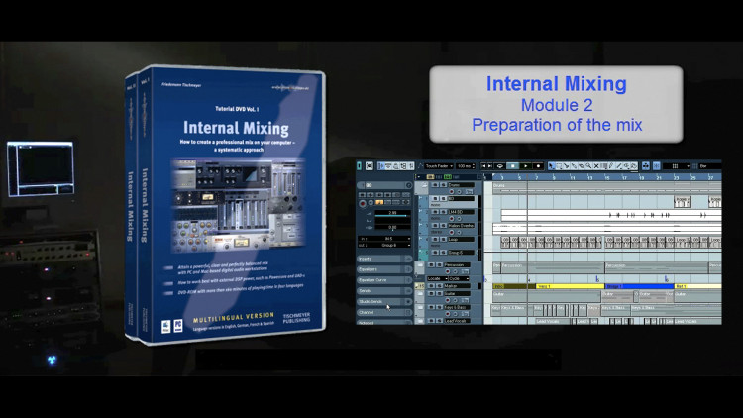
Task: Select the Lead Vocals track name
Action: point(458,321)
